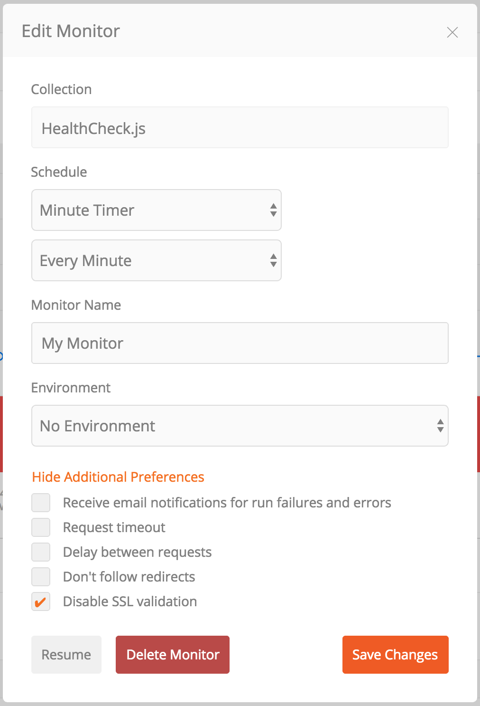Check the Don't follow redirects option
This screenshot has width=480, height=706.
point(41,577)
